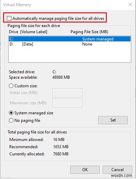The width and height of the screenshot is (136, 179).
Task: Click the Maximum size (MB) field
Action: coord(67,103)
